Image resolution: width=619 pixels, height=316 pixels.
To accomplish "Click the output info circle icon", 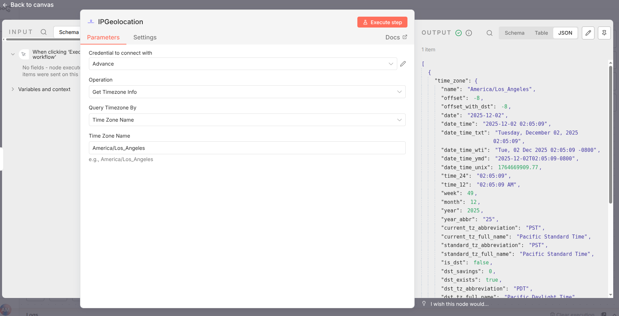I will tap(469, 33).
